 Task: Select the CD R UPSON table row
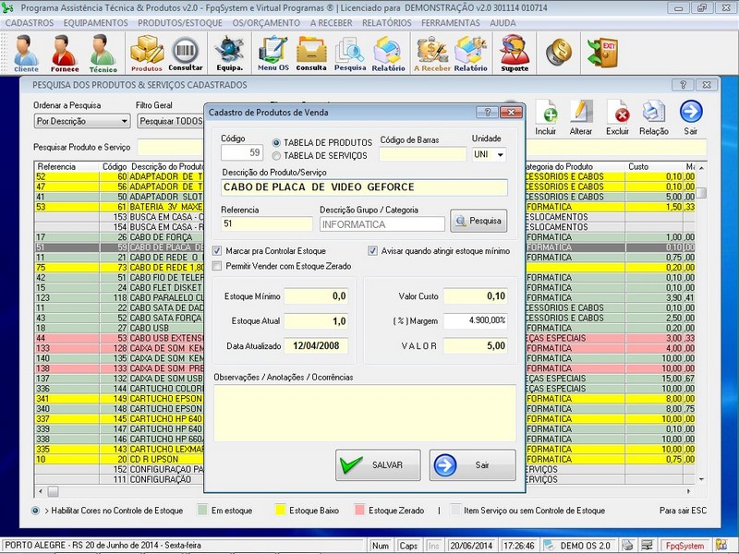119,459
